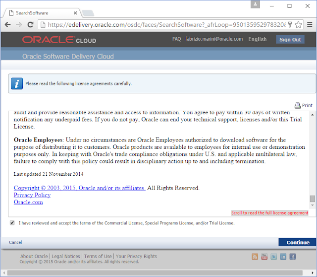The image size is (317, 277).
Task: Click 'Scroll to read the full license agreement' text
Action: (x=269, y=213)
